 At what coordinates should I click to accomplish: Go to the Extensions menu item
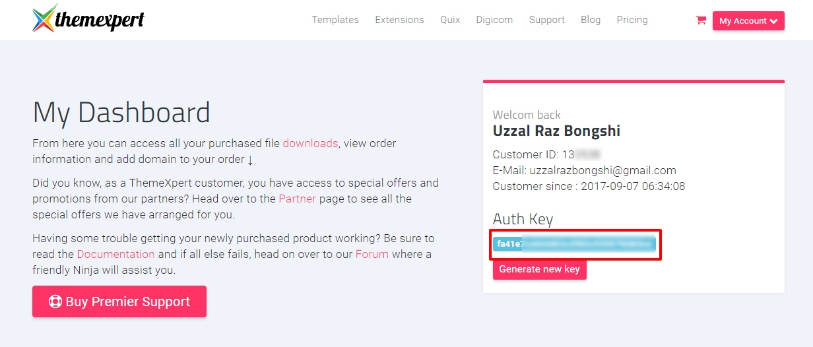click(399, 20)
